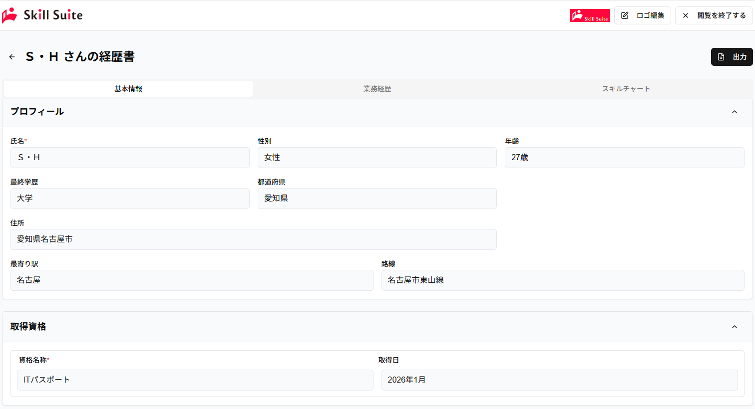This screenshot has height=409, width=755.
Task: Click the Skill Suite logo in header
Action: pyautogui.click(x=42, y=15)
